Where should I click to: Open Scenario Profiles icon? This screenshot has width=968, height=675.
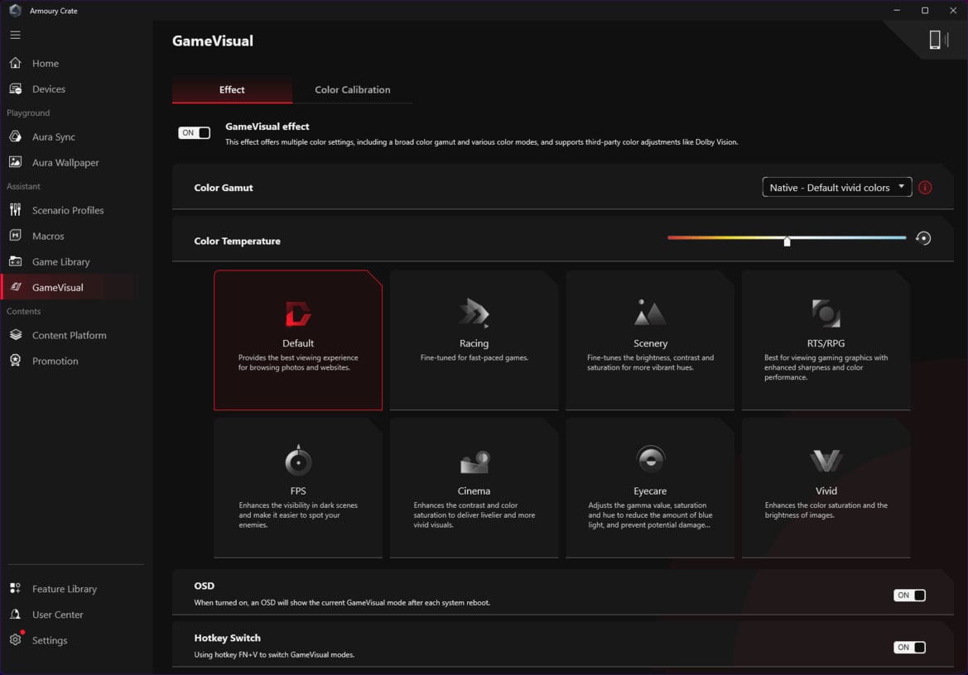16,209
